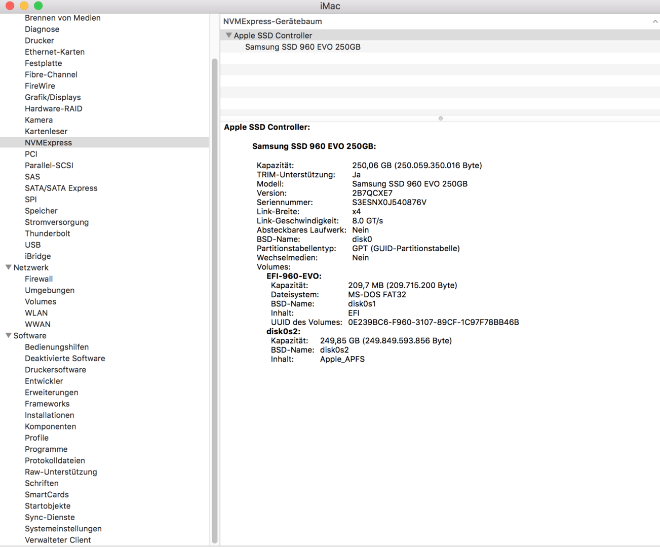Screen dimensions: 660x547
Task: Open Bedienungshilfen under Software
Action: (x=57, y=347)
